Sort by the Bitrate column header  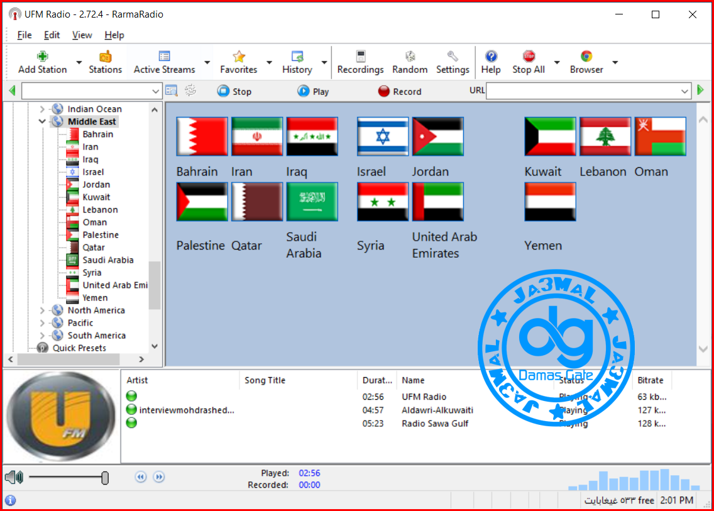point(651,380)
